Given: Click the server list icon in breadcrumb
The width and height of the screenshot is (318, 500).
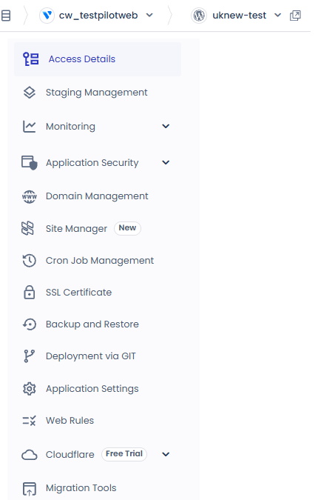Looking at the screenshot, I should click(x=6, y=16).
